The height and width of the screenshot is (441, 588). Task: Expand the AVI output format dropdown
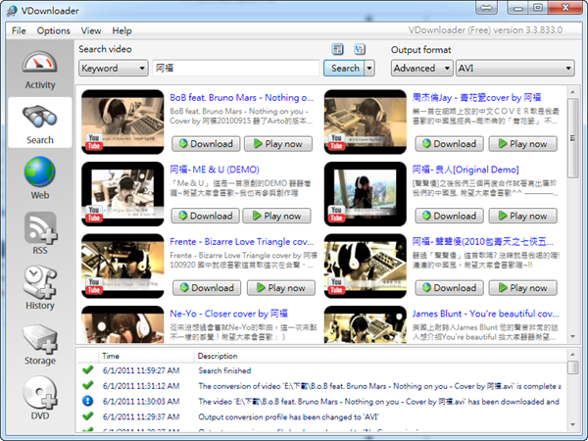click(515, 69)
